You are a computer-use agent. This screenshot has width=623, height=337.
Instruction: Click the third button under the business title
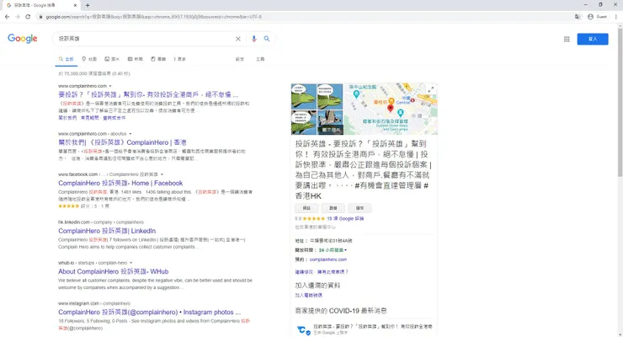pos(359,208)
